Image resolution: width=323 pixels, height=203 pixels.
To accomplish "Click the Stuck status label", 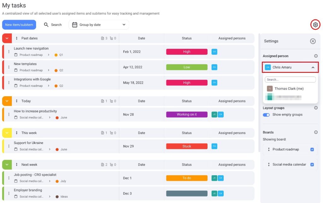I will pos(187,146).
